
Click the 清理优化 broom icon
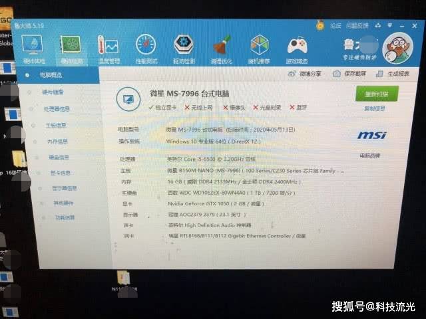tap(222, 49)
